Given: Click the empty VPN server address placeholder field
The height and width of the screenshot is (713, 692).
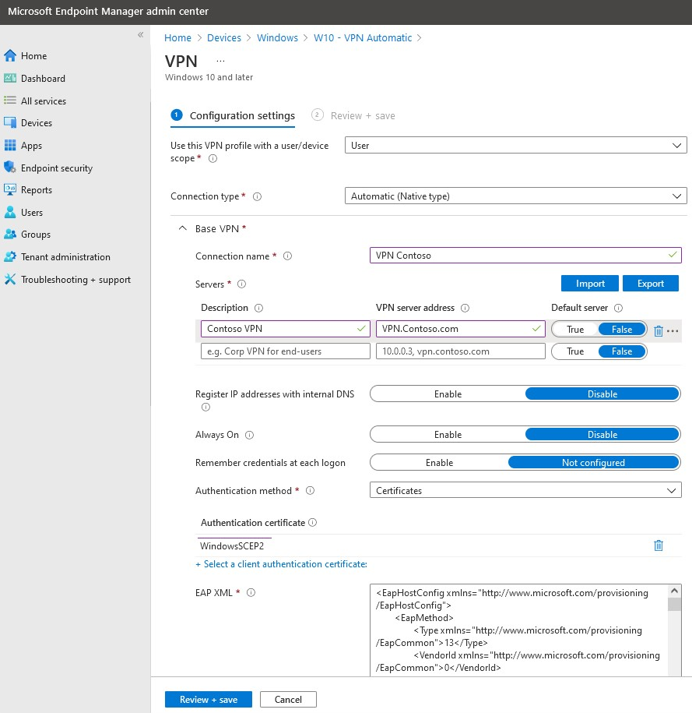Looking at the screenshot, I should 460,351.
